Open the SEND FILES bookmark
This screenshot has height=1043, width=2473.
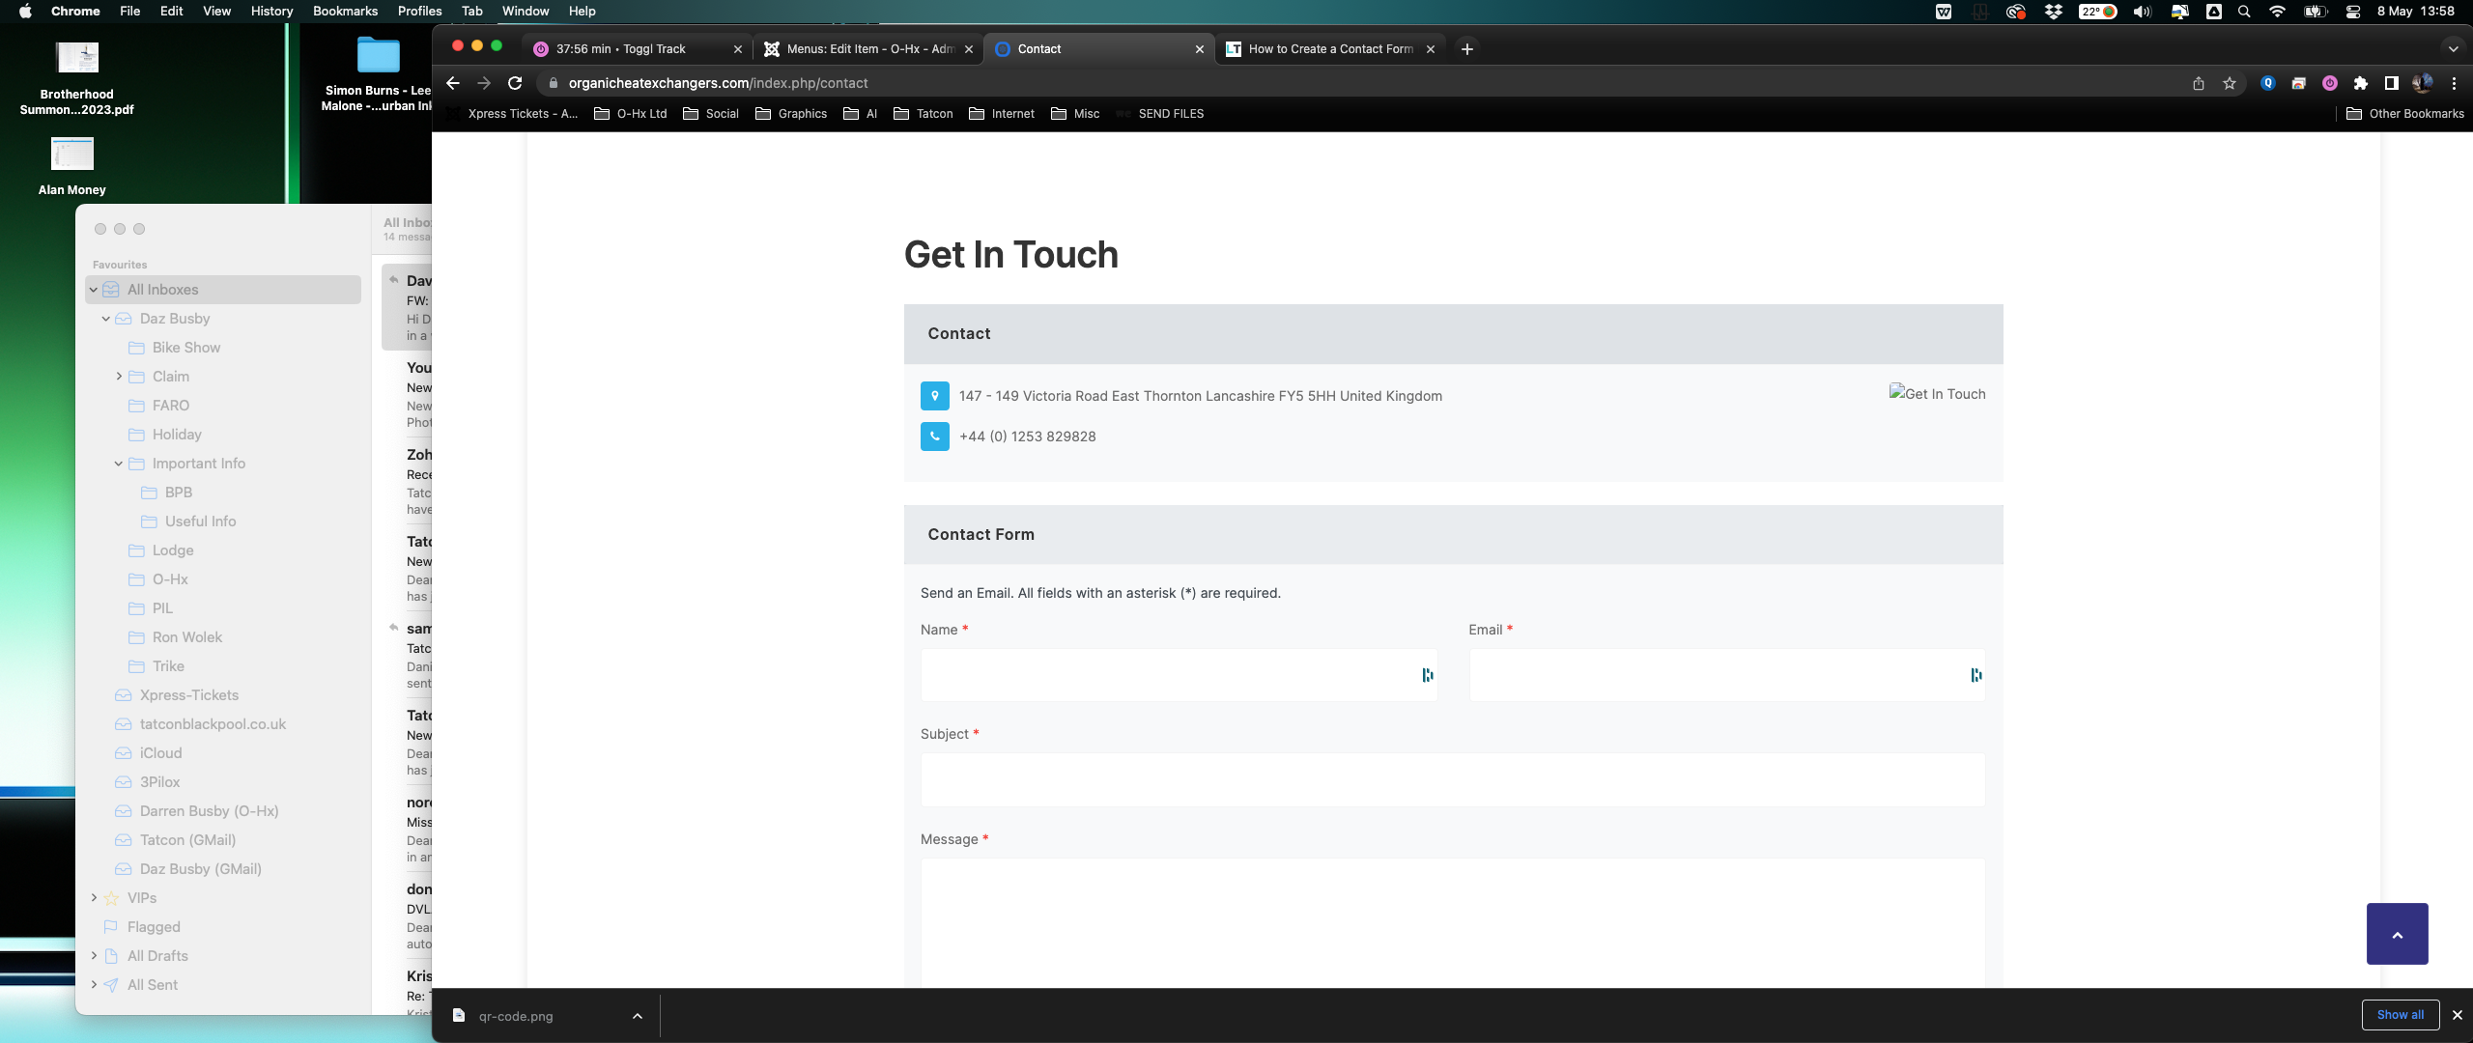tap(1170, 114)
